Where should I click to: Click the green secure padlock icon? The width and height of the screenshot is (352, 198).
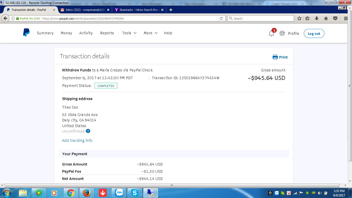18,19
